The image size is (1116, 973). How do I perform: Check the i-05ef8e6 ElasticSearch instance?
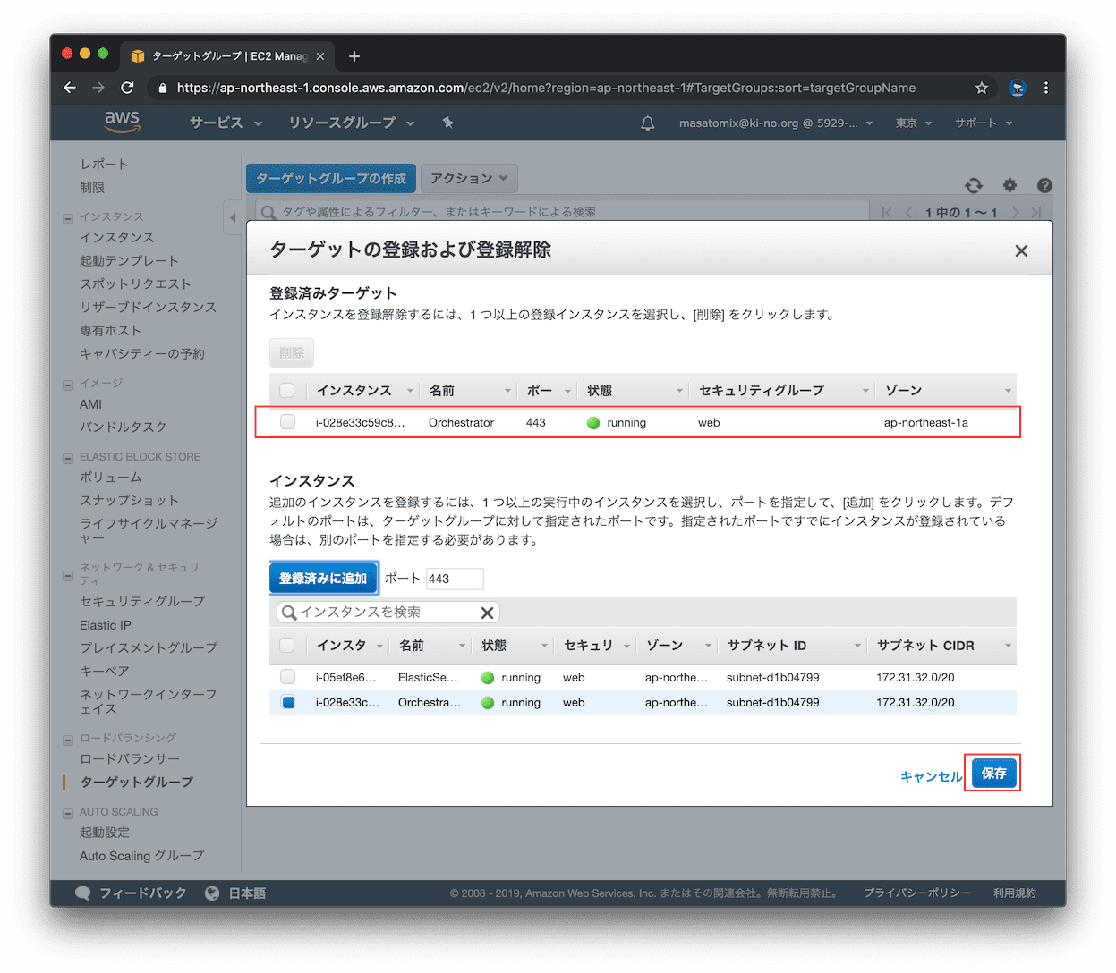click(x=287, y=677)
